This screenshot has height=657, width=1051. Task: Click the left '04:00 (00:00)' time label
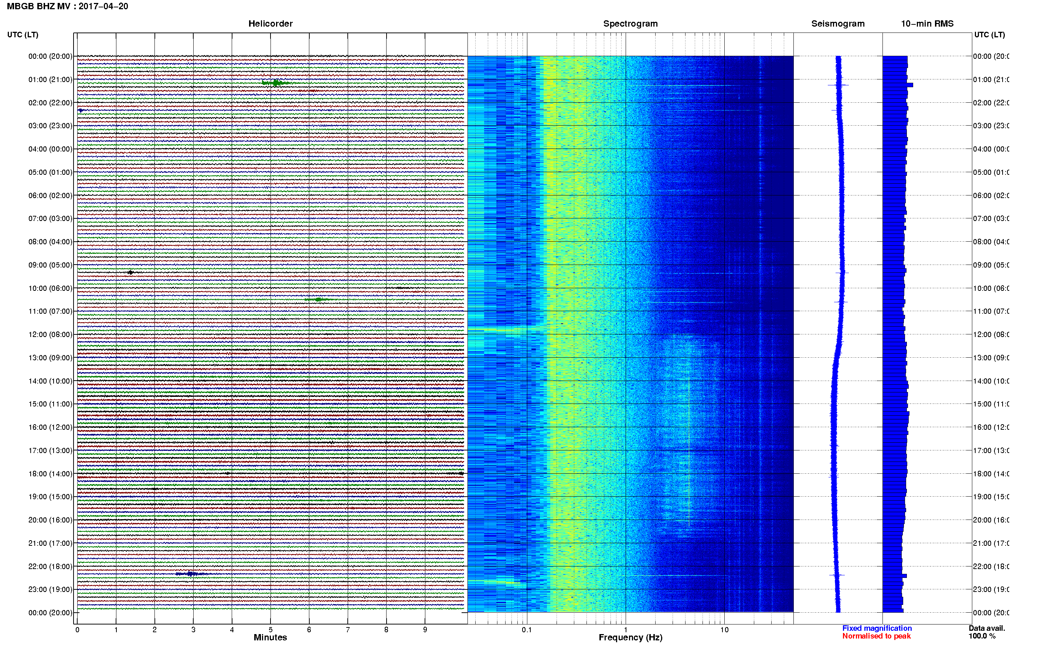(50, 149)
